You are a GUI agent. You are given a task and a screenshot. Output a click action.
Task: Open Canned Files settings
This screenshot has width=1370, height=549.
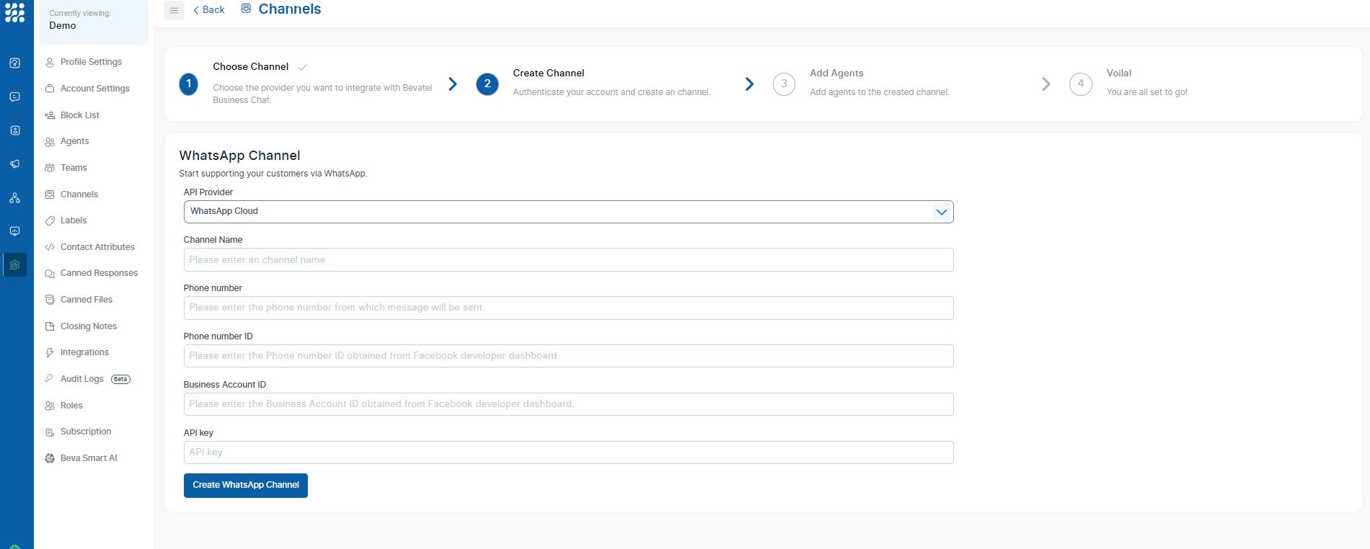tap(87, 300)
